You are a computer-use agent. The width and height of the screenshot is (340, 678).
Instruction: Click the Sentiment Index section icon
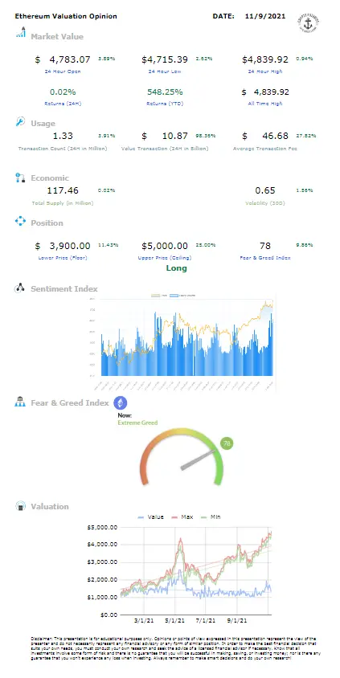point(20,288)
